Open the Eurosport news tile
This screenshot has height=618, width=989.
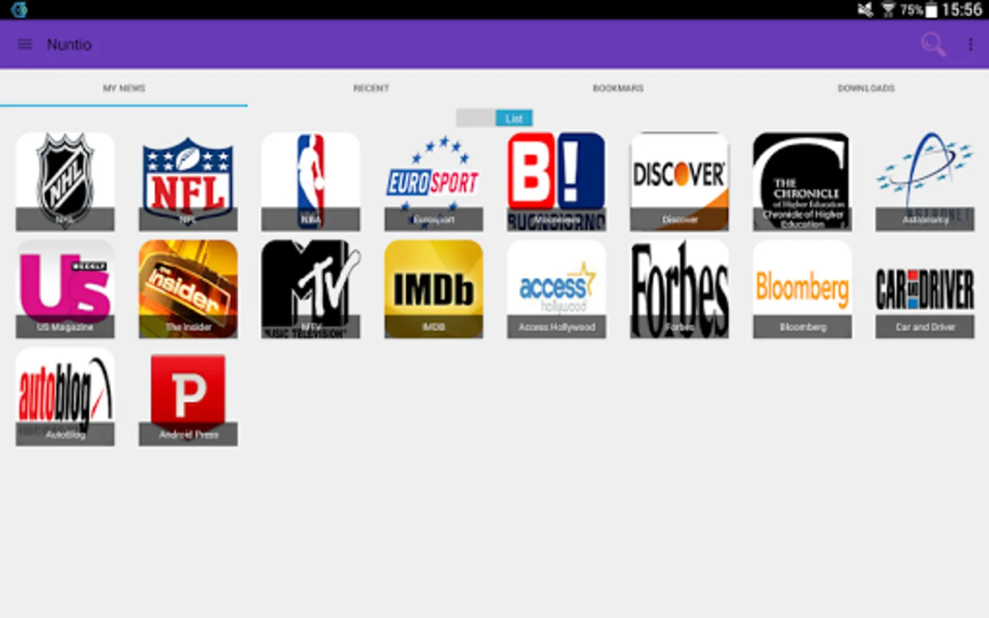(433, 181)
